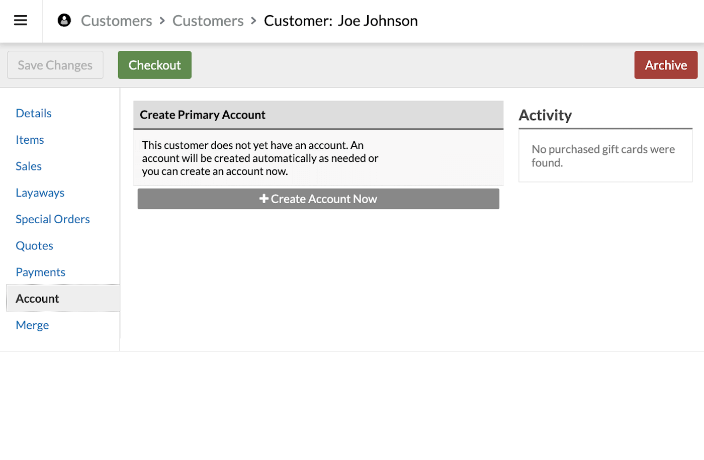Click the Create Primary Account panel header
The height and width of the screenshot is (460, 704).
[318, 115]
